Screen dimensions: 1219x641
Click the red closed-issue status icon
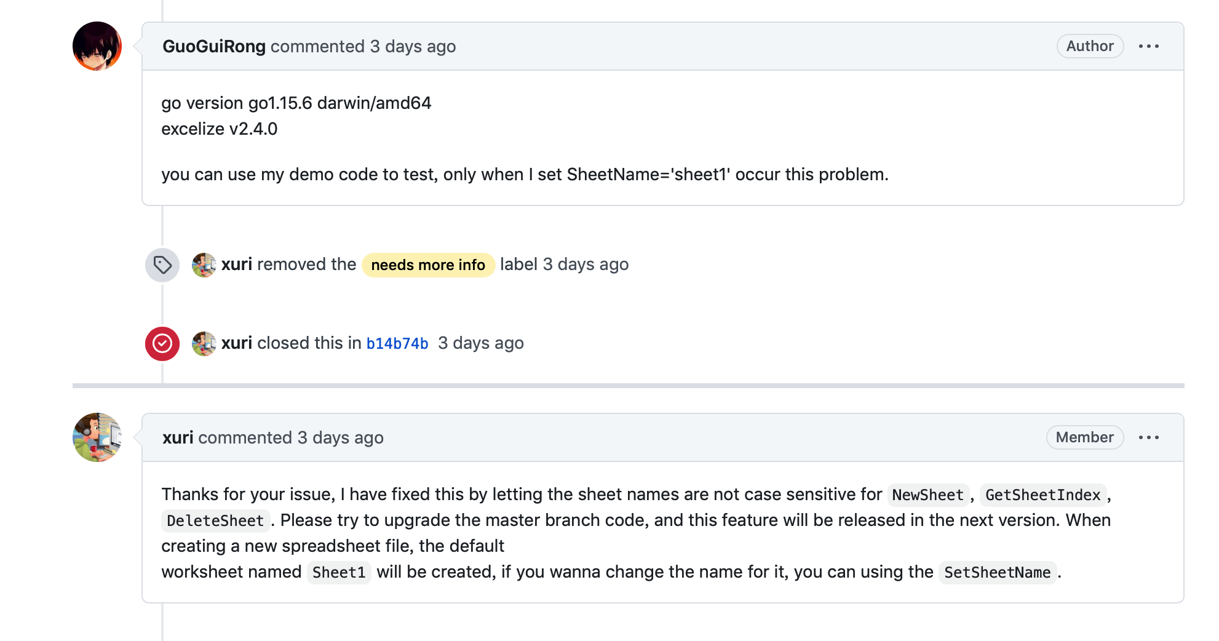(162, 343)
